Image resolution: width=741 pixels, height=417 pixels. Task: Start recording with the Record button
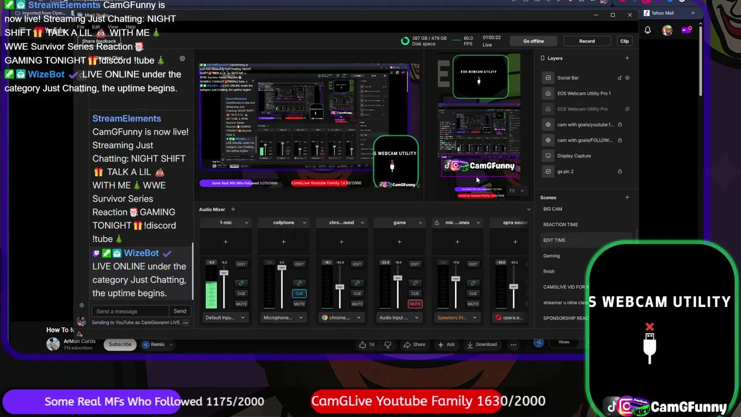pos(587,41)
